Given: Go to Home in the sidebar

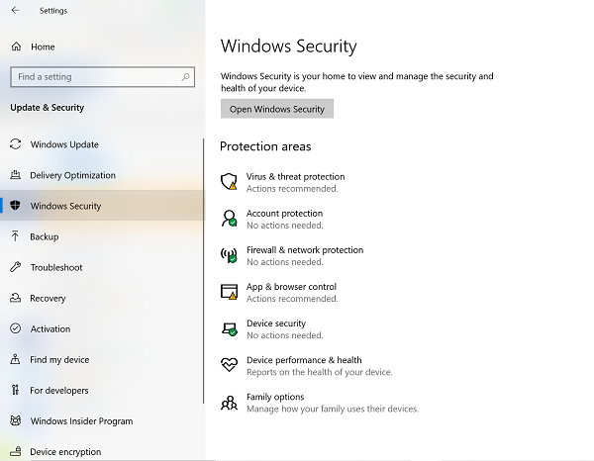Looking at the screenshot, I should pos(43,46).
